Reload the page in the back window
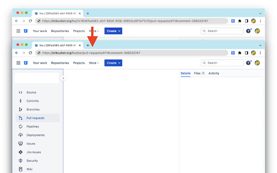The width and height of the screenshot is (277, 173). click(30, 21)
